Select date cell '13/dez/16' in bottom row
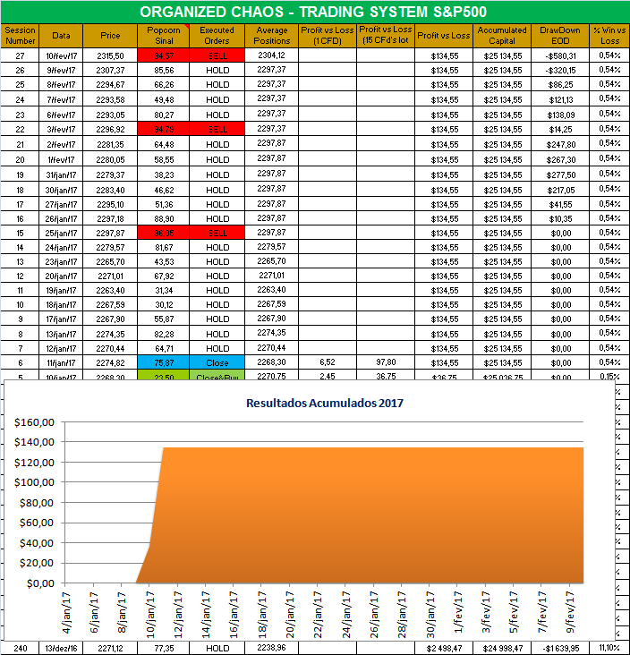This screenshot has width=630, height=655. (x=61, y=649)
